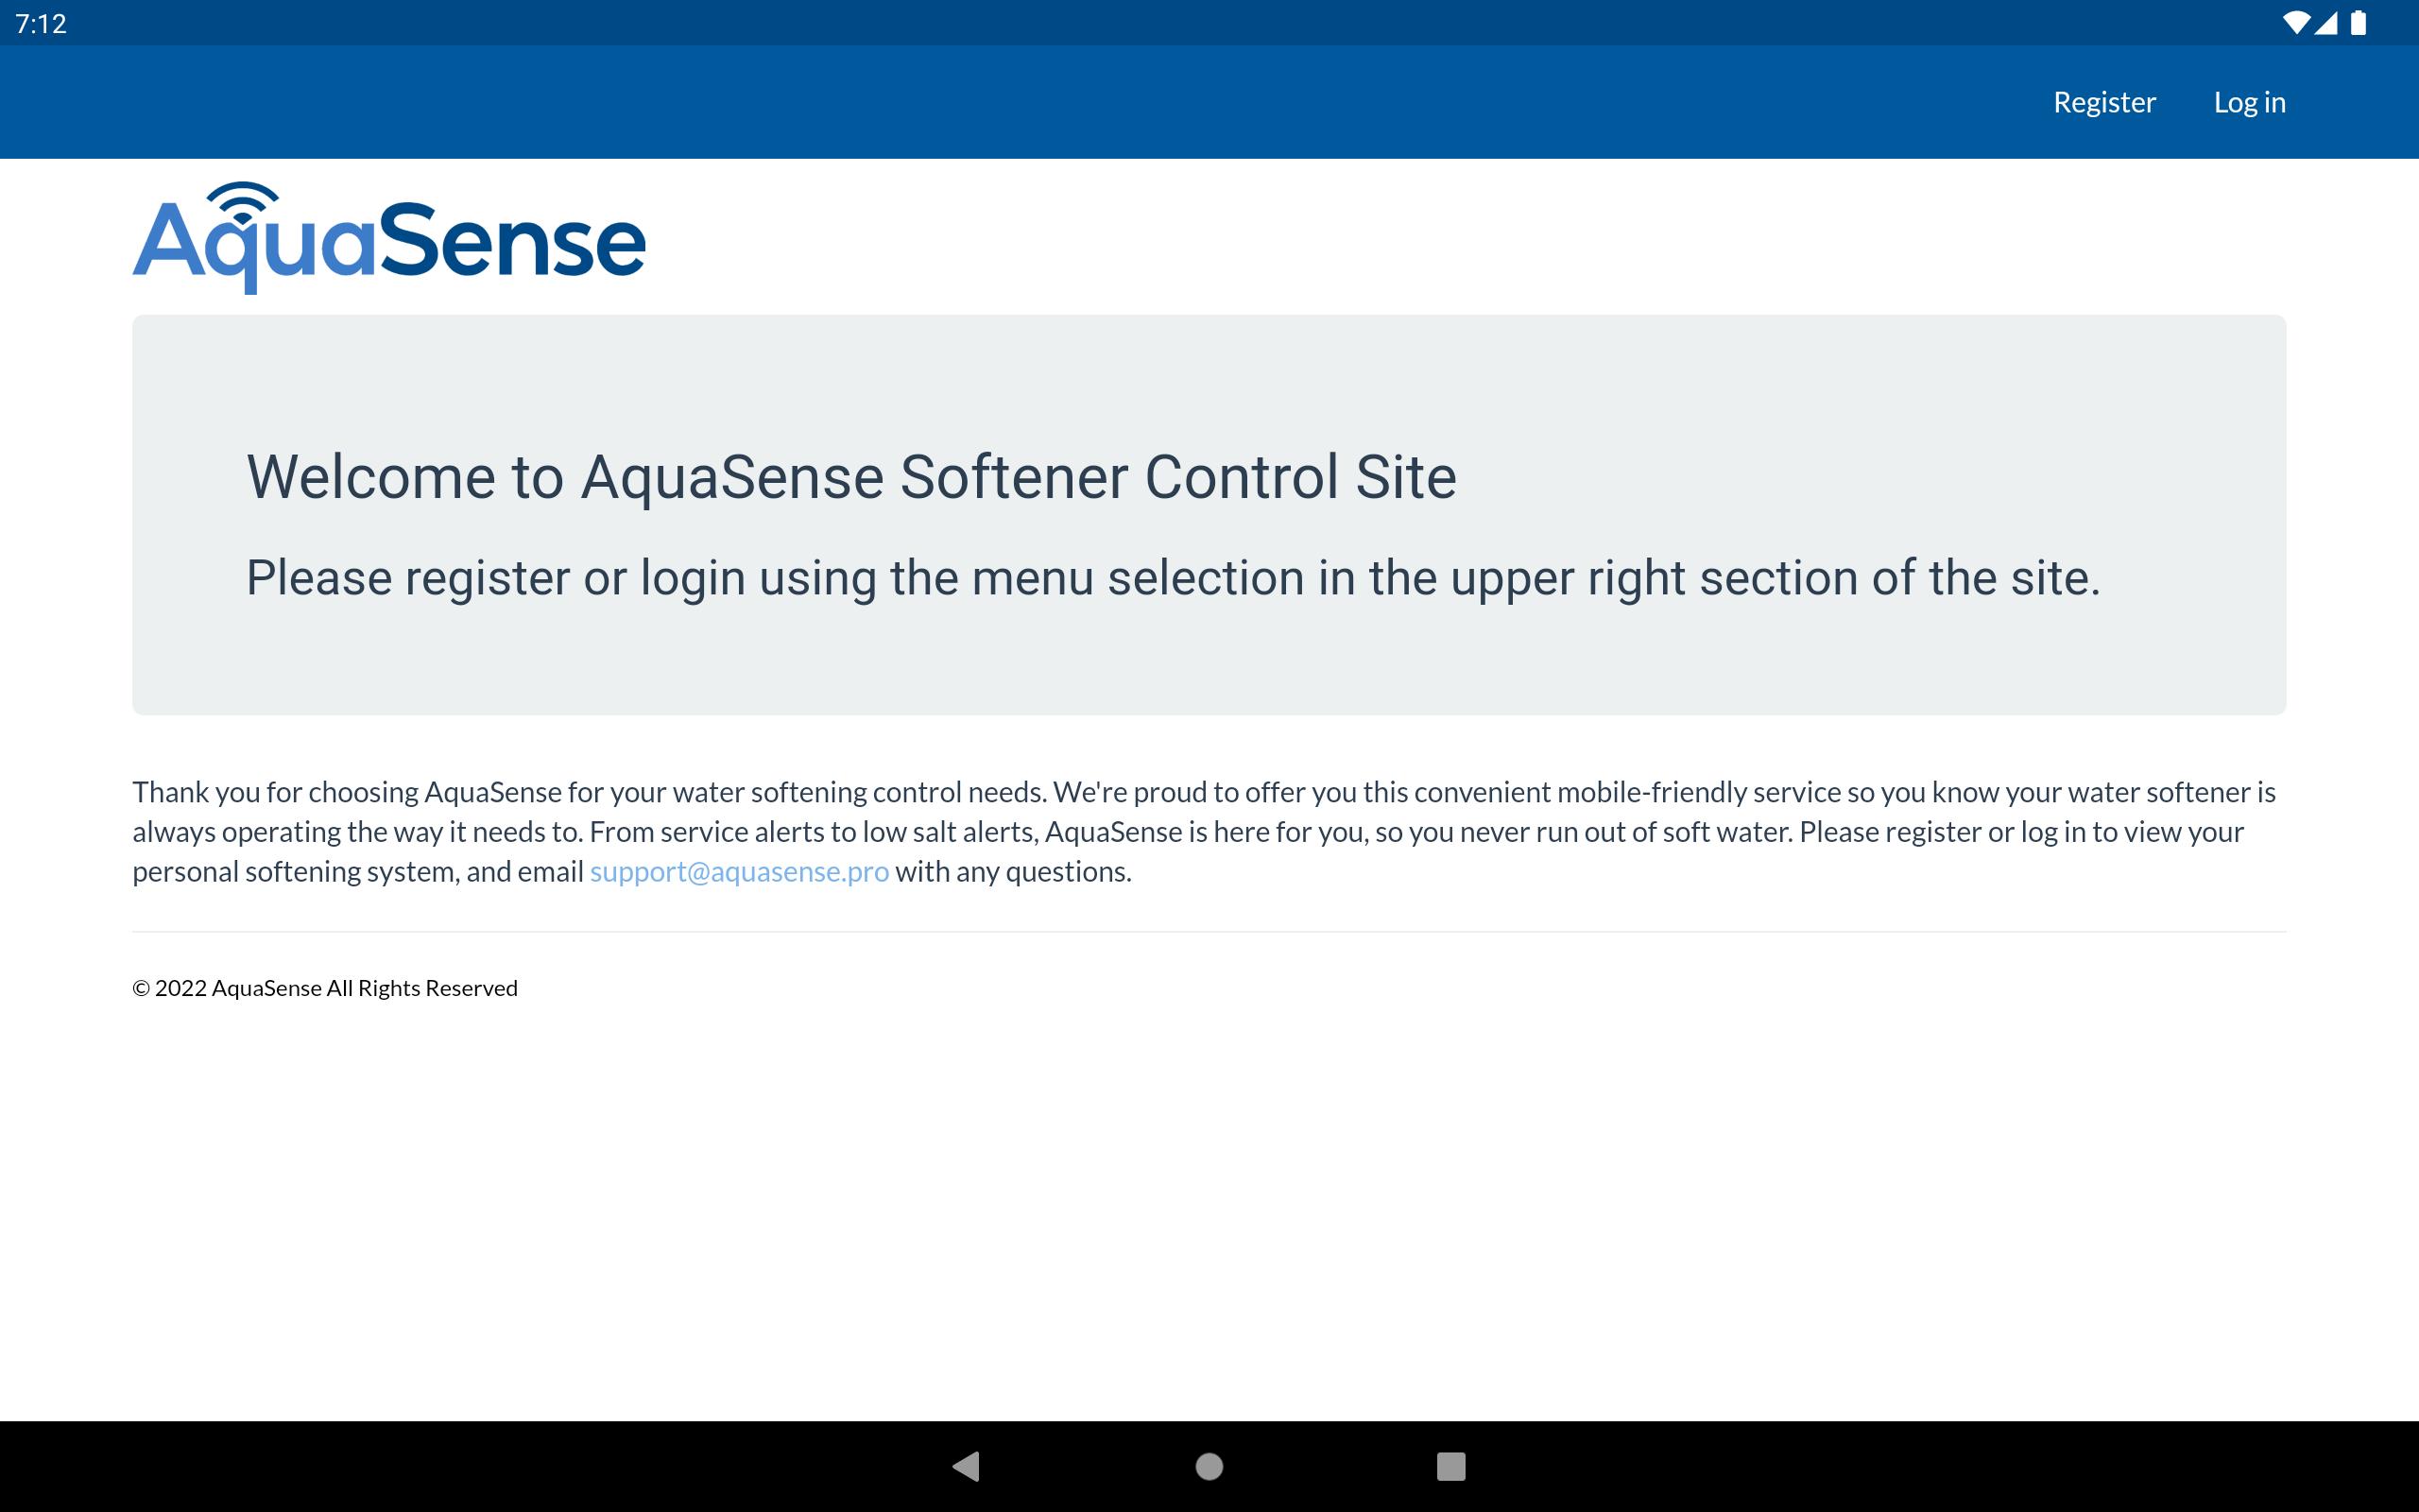Tap the 7:12 clock in status bar
Screen dimensions: 2419x1512
pyautogui.click(x=41, y=23)
